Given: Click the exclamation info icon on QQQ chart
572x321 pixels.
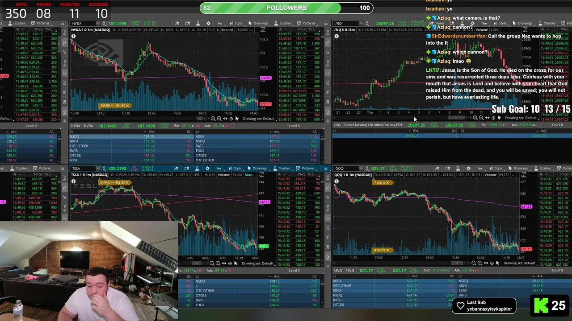Looking at the screenshot, I should [337, 182].
